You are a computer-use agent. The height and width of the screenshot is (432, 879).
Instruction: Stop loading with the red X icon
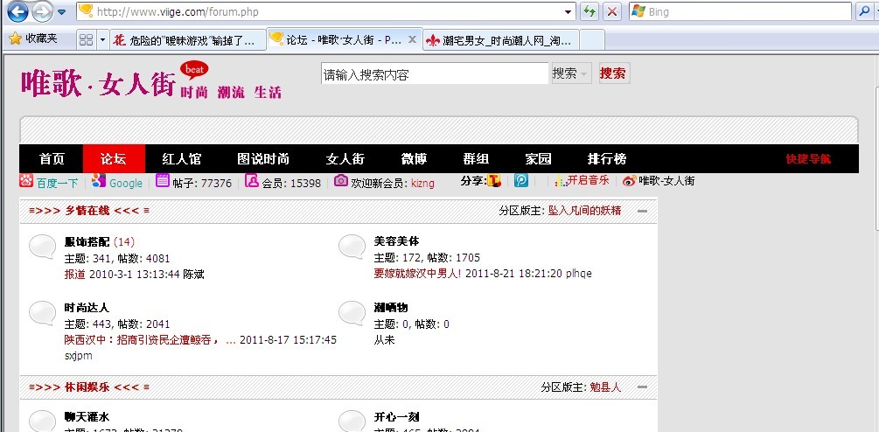click(x=612, y=11)
